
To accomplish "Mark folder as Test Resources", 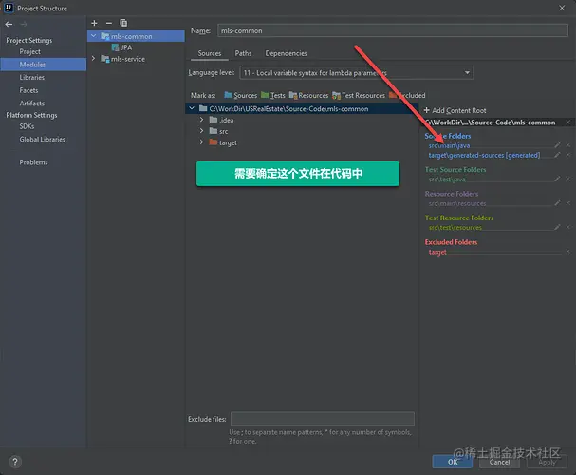I will [x=359, y=95].
